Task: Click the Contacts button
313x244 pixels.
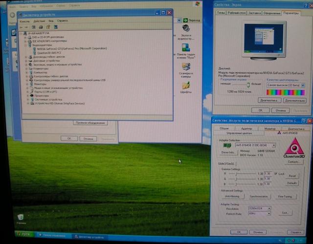Action: tap(294, 162)
